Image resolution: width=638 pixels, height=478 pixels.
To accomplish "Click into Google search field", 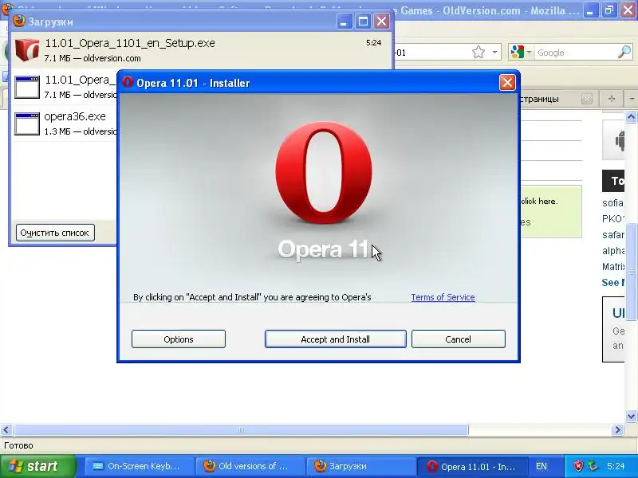I will click(x=576, y=53).
